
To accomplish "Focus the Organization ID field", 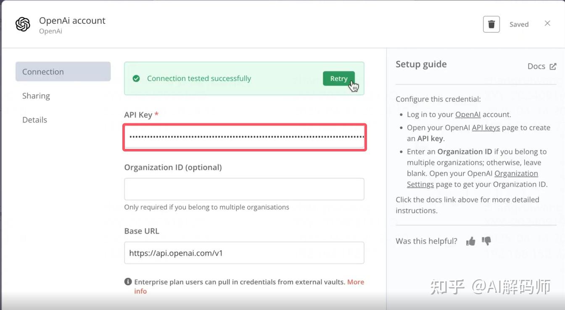I will click(244, 189).
